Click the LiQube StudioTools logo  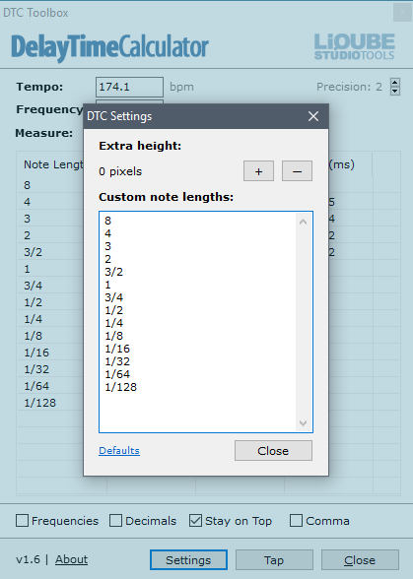point(354,46)
